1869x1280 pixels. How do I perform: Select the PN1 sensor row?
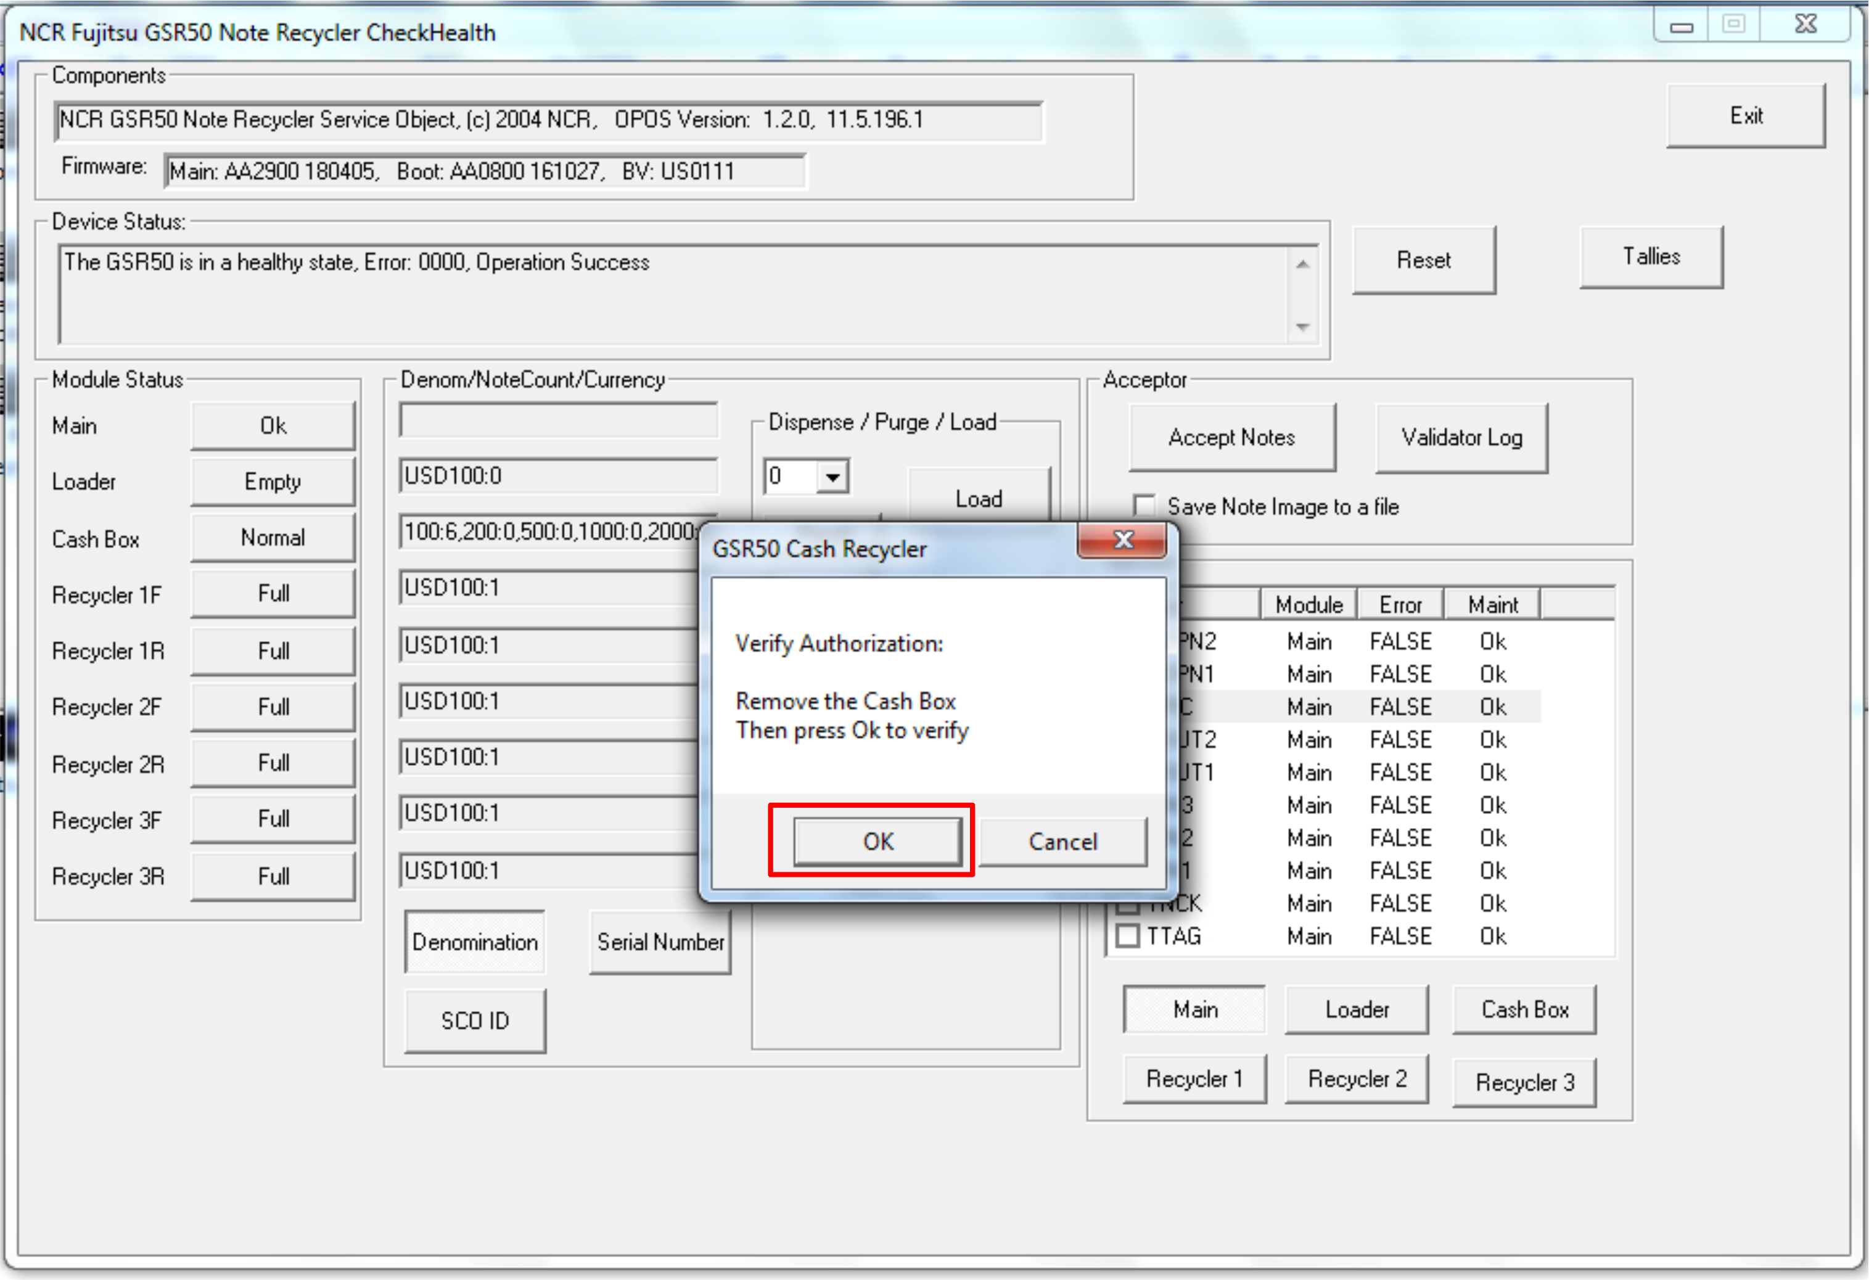[x=1359, y=674]
